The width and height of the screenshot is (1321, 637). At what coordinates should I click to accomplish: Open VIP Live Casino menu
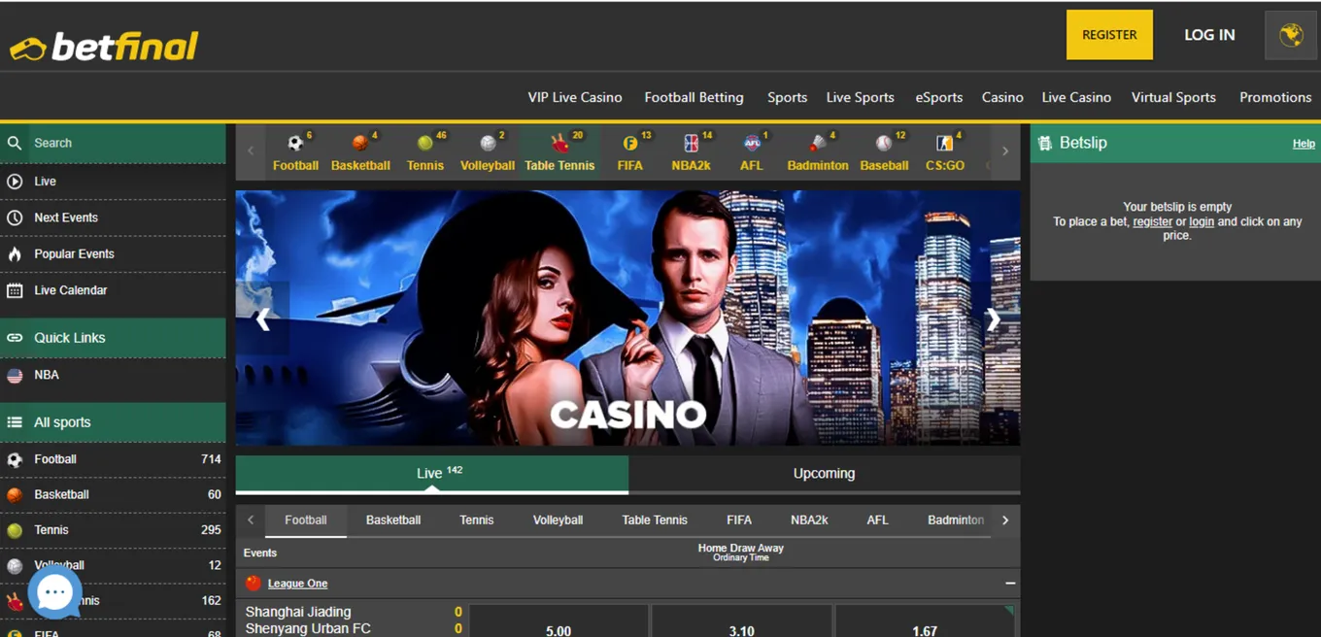[x=575, y=97]
